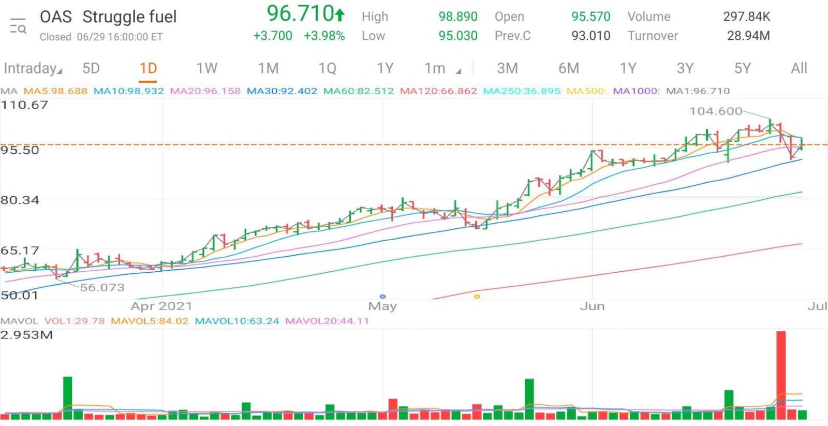Click the High value 98.890

point(458,17)
